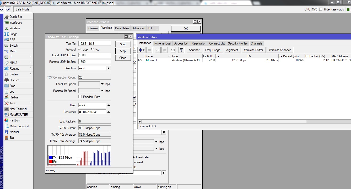Click the add (plus) interface icon

pos(141,50)
